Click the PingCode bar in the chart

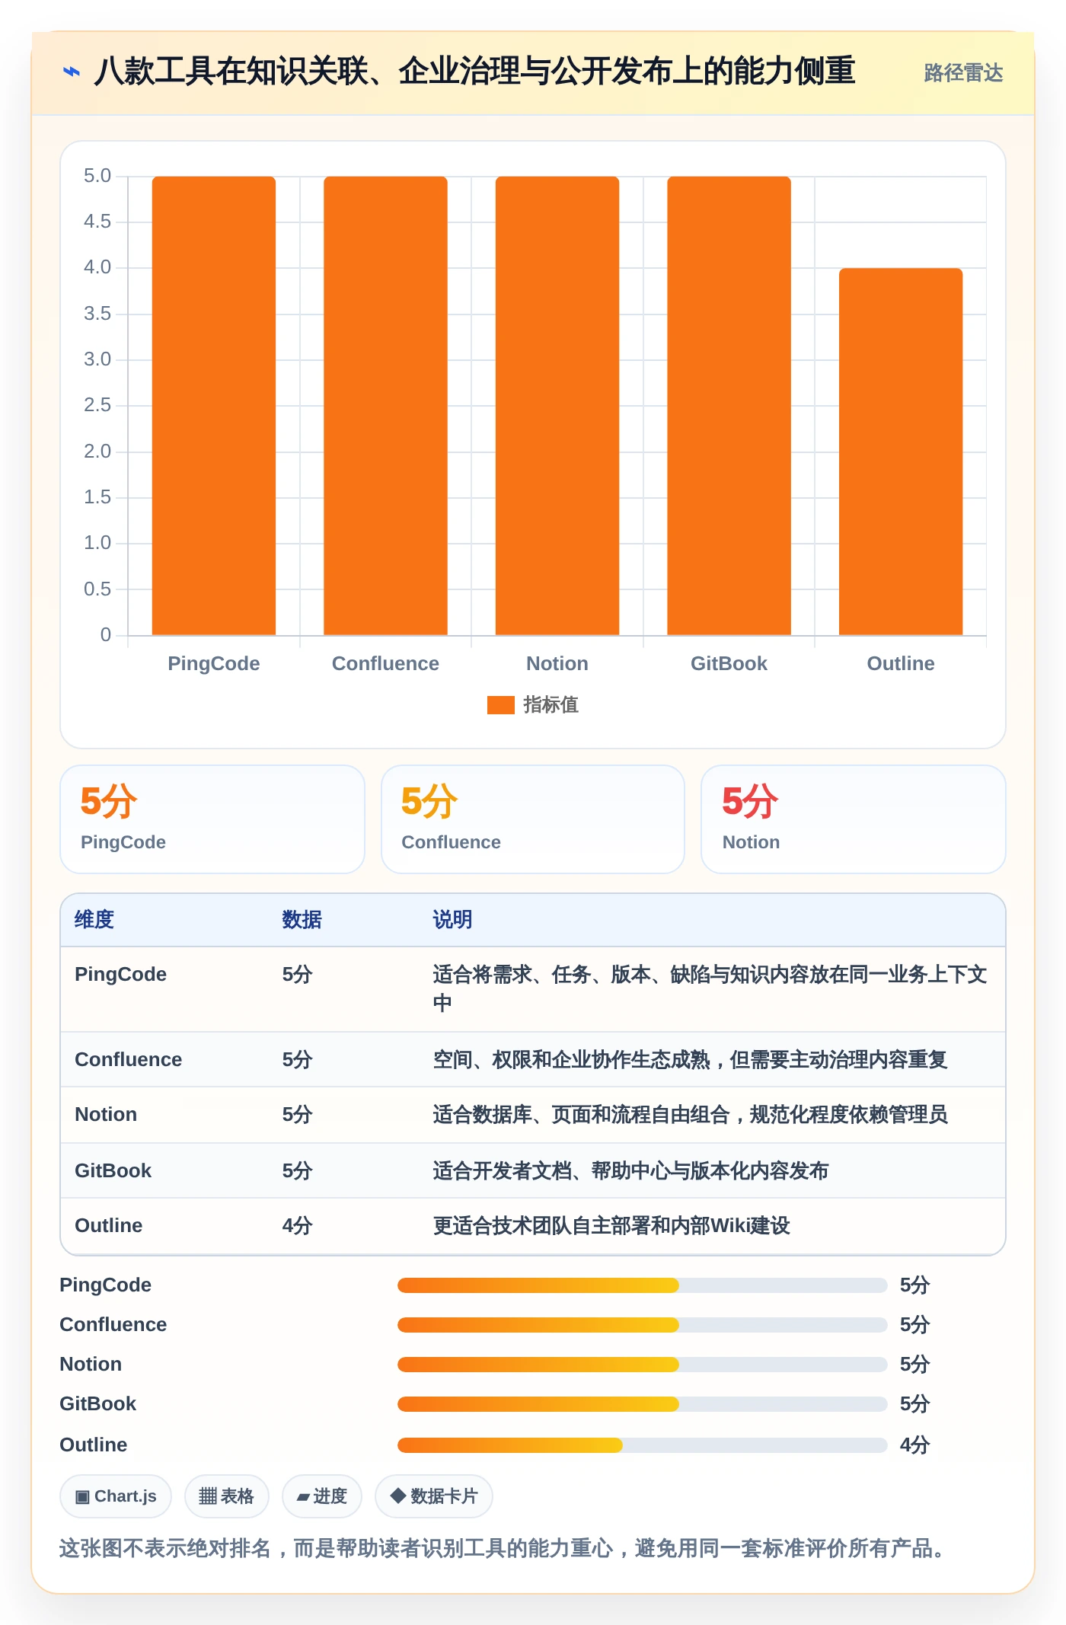(214, 406)
